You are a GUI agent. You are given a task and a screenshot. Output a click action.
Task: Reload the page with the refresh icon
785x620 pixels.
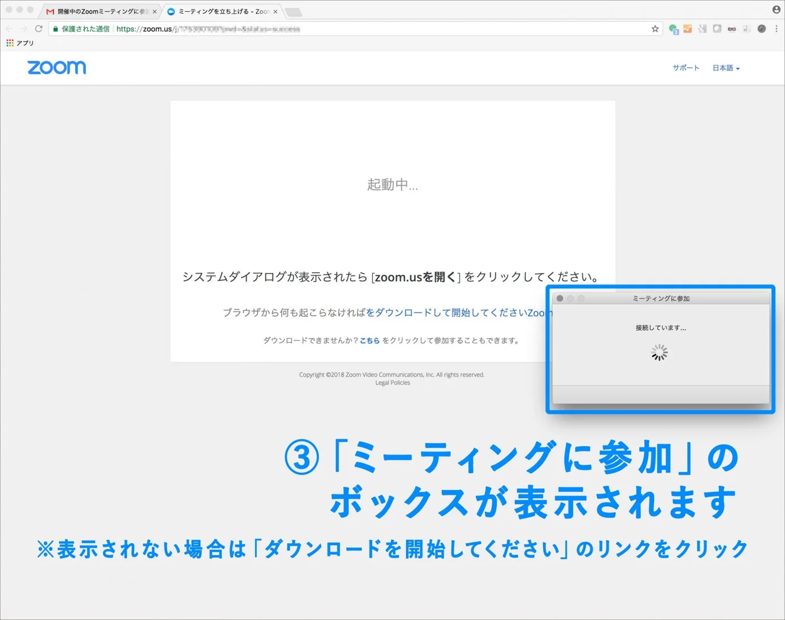(x=39, y=29)
